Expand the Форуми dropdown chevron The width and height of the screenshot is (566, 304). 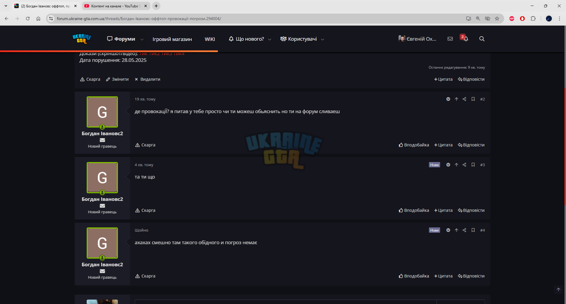pyautogui.click(x=142, y=39)
